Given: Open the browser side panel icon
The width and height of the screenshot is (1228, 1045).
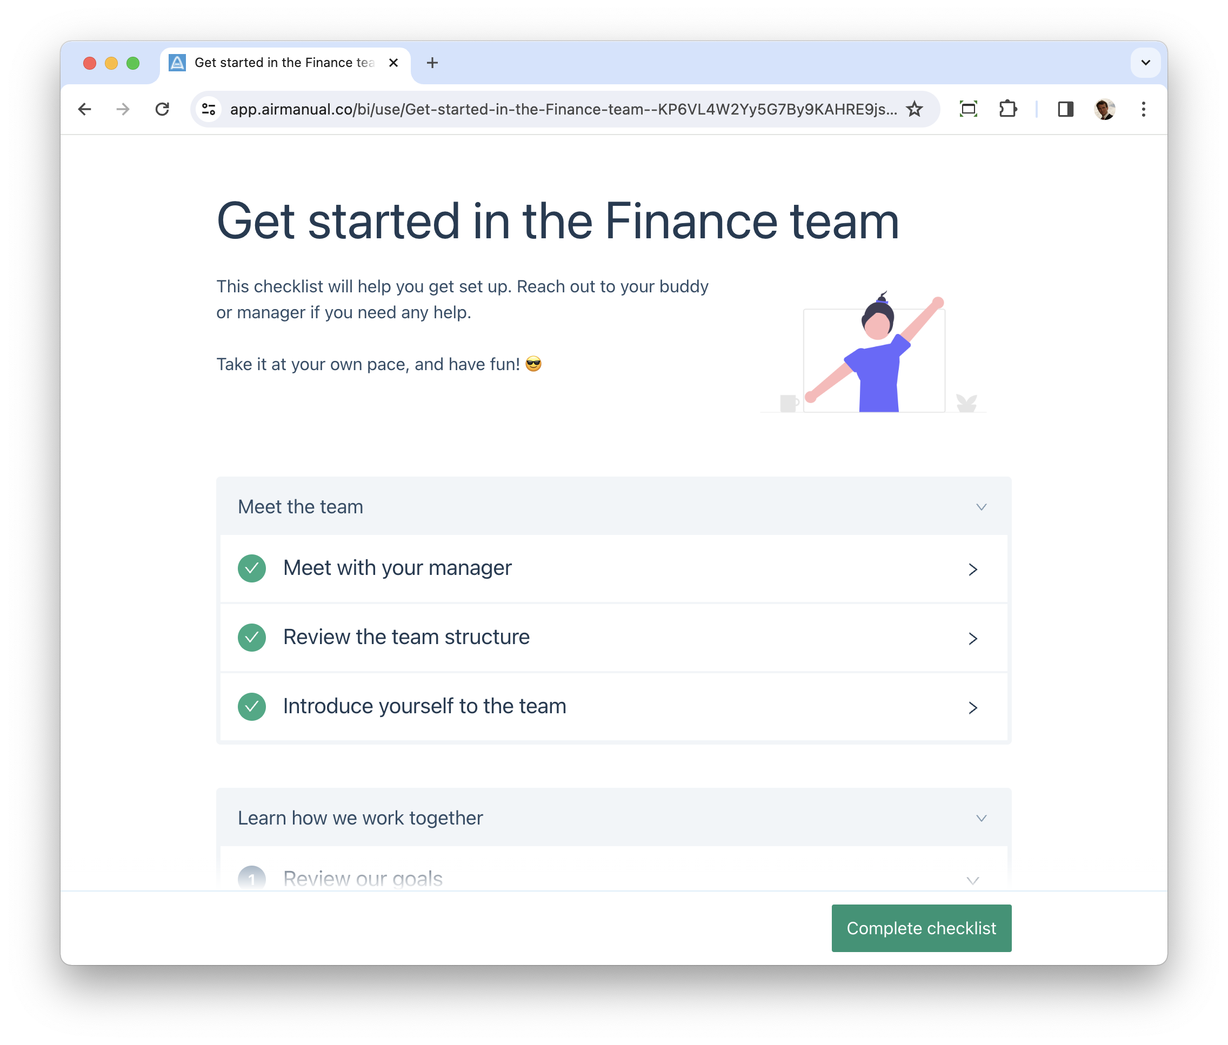Looking at the screenshot, I should 1066,109.
